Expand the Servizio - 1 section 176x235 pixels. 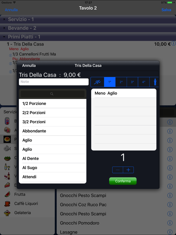coord(88,19)
